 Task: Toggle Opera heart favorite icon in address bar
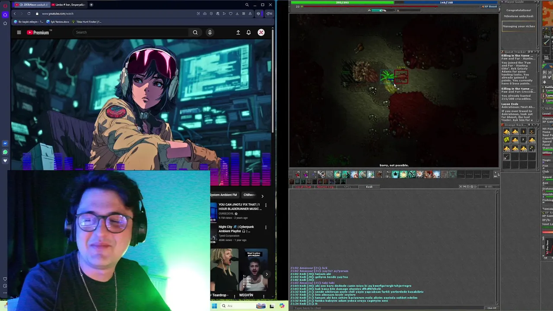(231, 13)
